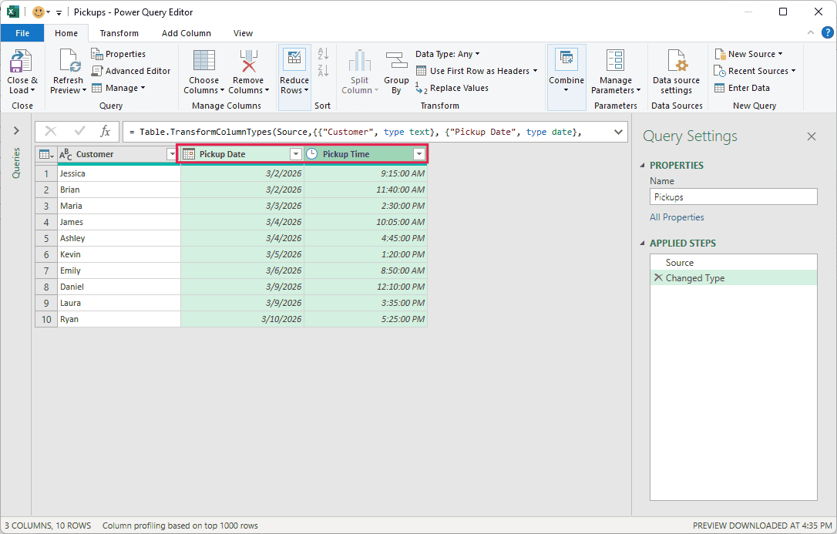837x534 pixels.
Task: Click the Close & Load icon
Action: [22, 61]
